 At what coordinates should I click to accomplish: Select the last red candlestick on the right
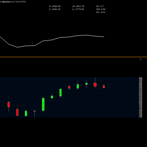(104, 87)
